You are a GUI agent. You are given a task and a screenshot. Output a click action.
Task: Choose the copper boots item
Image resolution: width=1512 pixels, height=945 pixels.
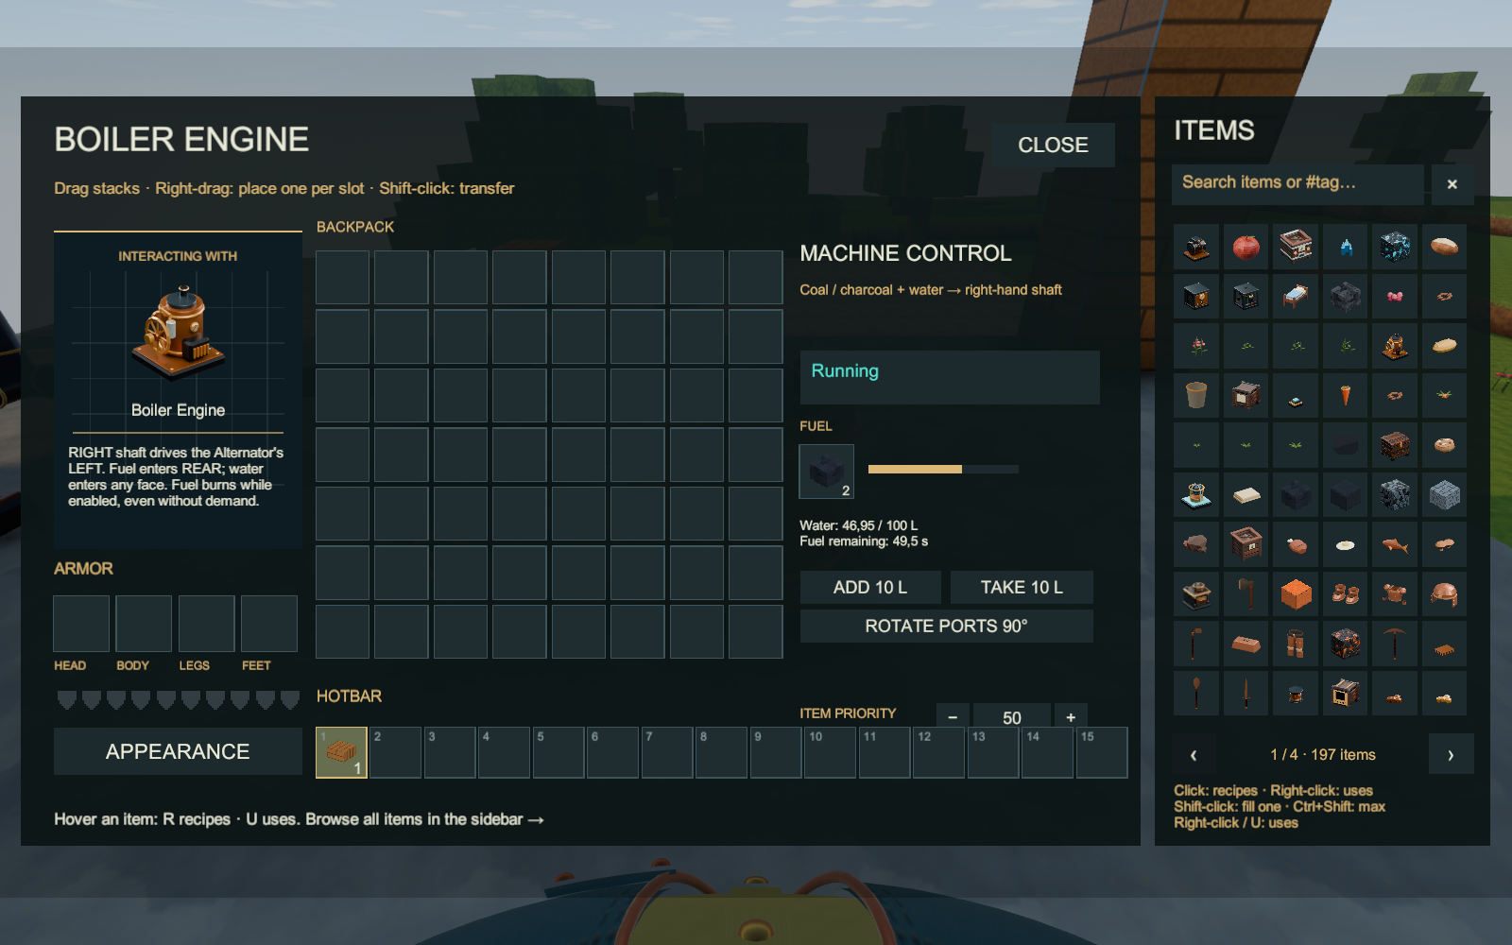1345,594
